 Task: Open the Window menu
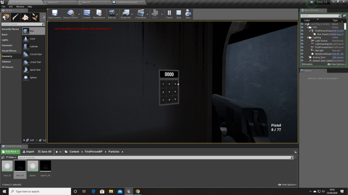20,7
